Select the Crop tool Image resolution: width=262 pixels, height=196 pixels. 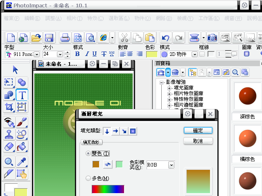click(9, 107)
